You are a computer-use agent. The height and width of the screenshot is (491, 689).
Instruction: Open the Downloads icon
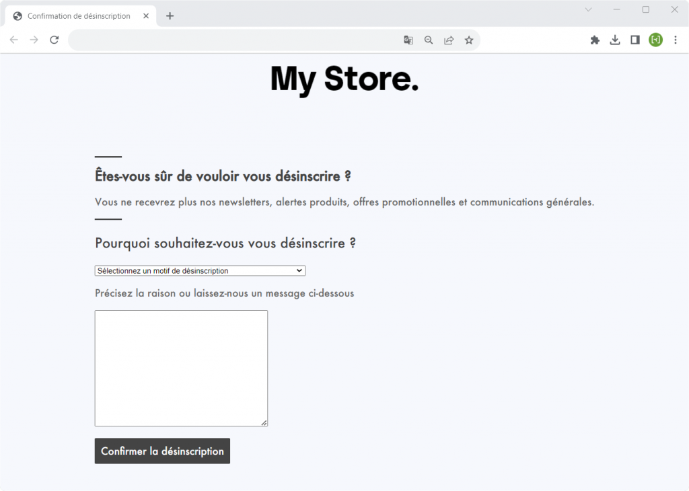click(615, 40)
